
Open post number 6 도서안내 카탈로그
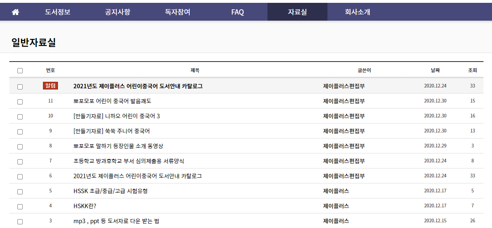(138, 176)
